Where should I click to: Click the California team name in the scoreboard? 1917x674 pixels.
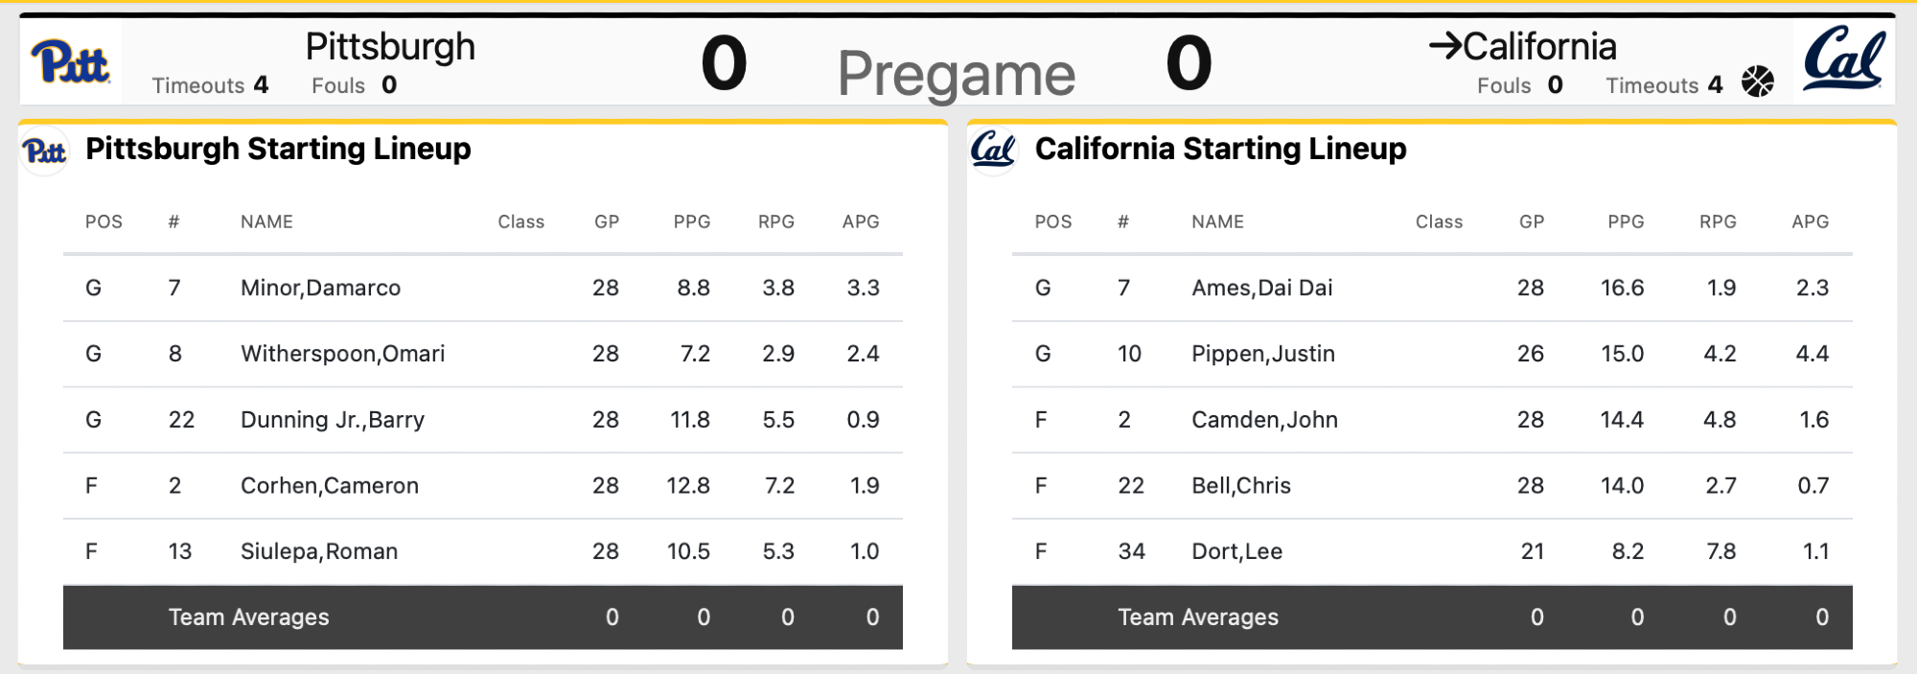point(1539,46)
